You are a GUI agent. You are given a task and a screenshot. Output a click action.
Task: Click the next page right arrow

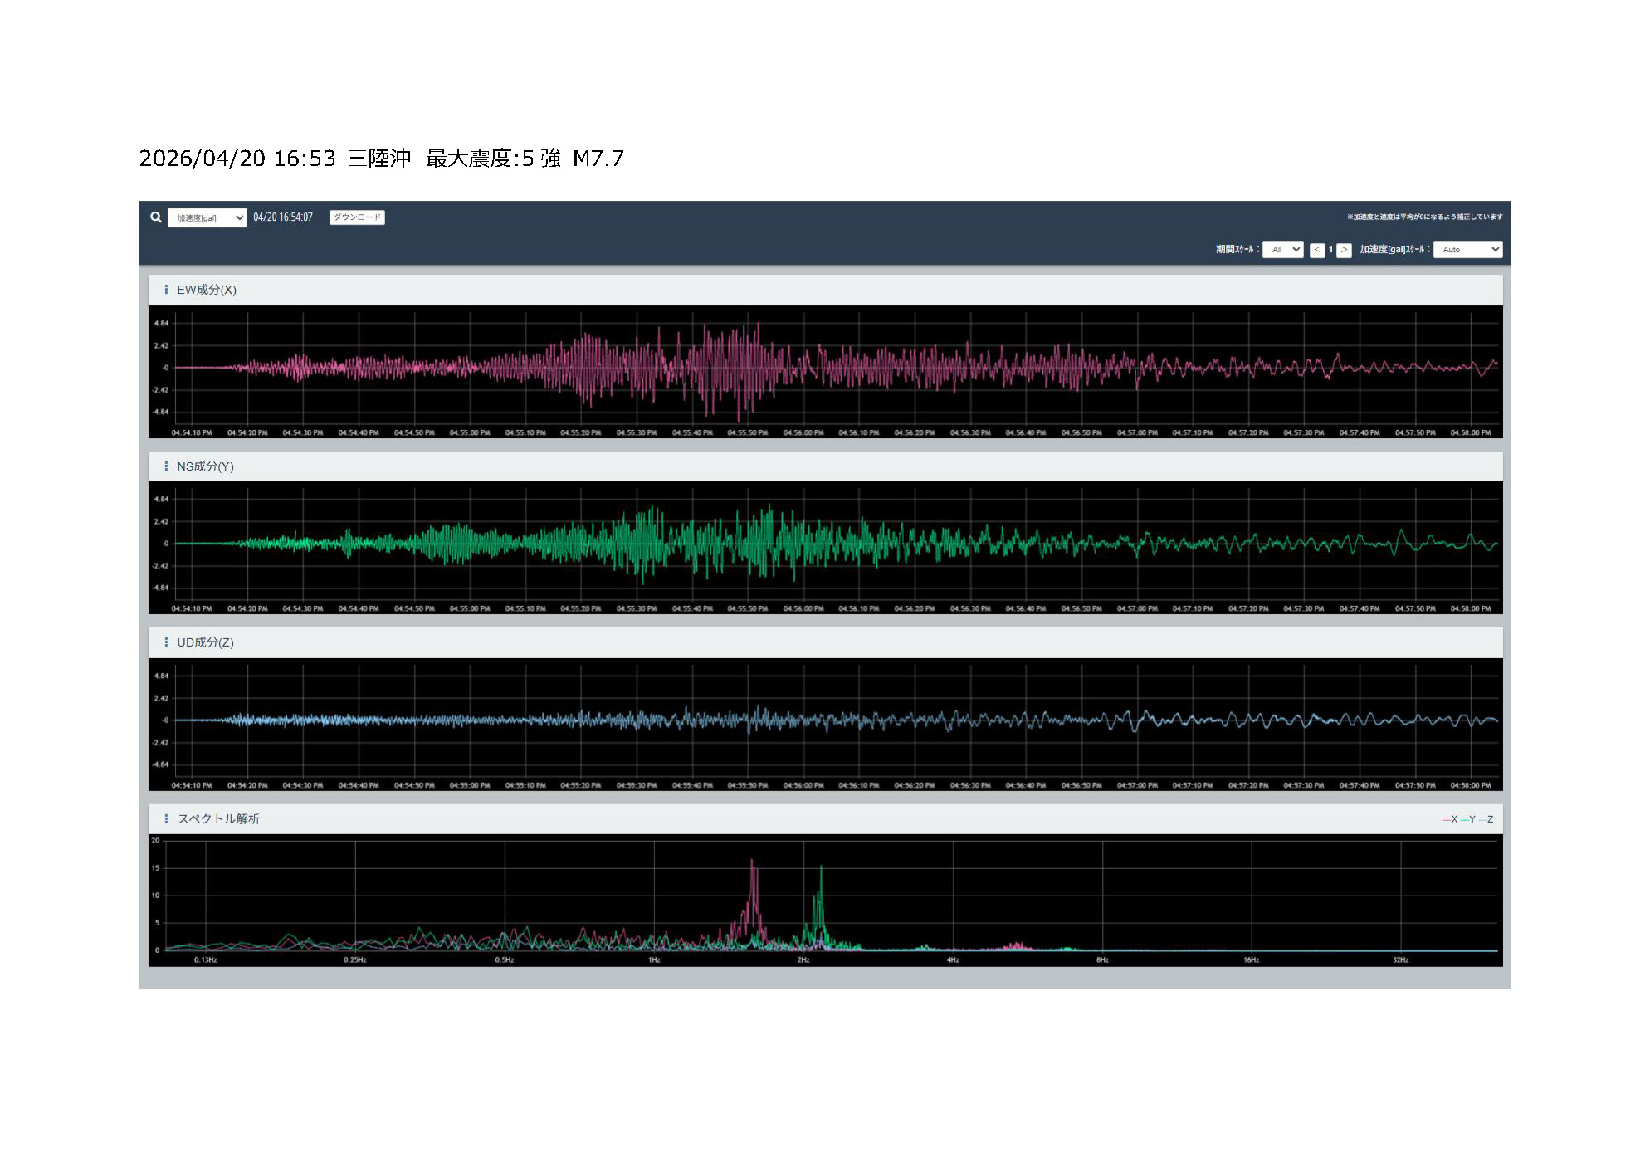1344,250
